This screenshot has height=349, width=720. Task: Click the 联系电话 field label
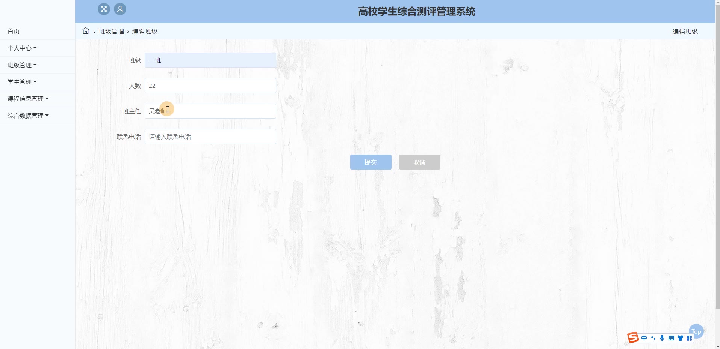pos(129,137)
